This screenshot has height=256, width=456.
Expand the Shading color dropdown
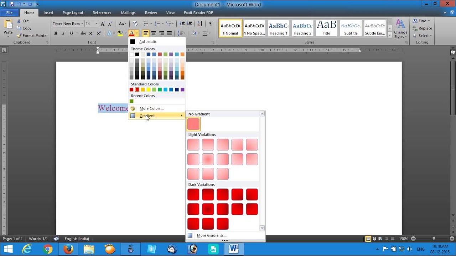click(199, 33)
